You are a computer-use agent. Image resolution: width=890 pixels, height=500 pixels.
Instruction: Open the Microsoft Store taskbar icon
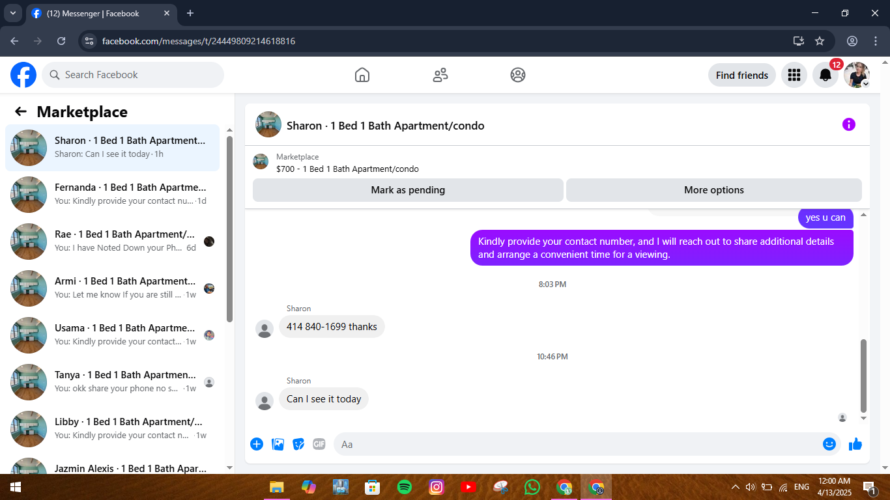click(372, 487)
